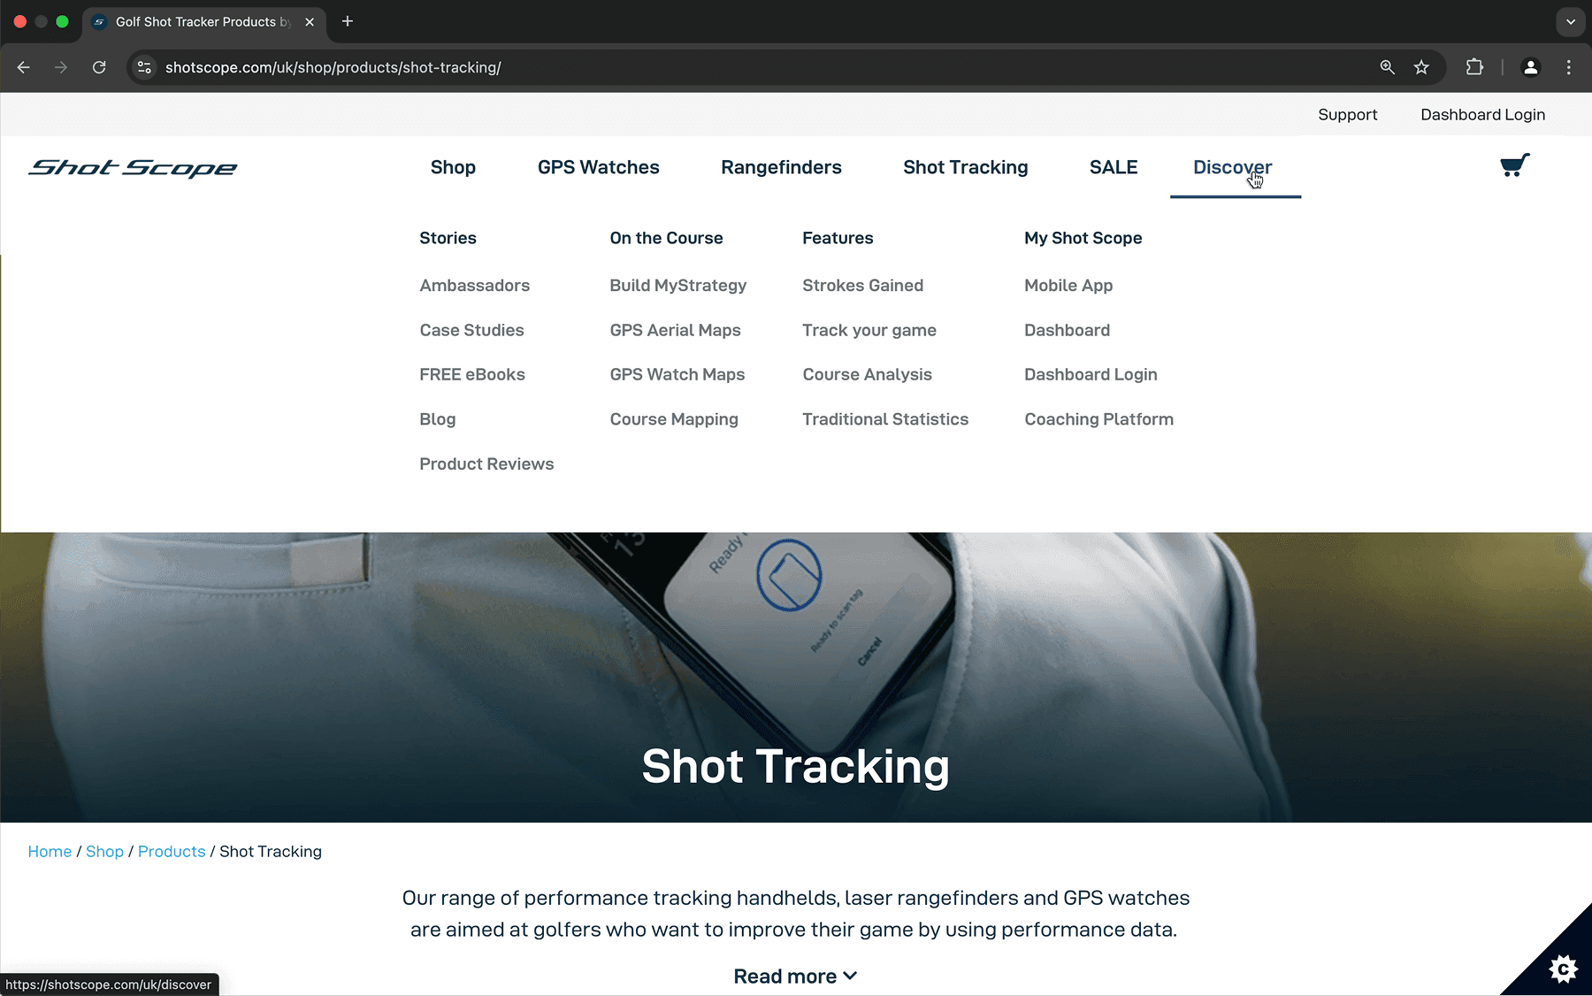Open the GPS Watches menu

tap(599, 167)
